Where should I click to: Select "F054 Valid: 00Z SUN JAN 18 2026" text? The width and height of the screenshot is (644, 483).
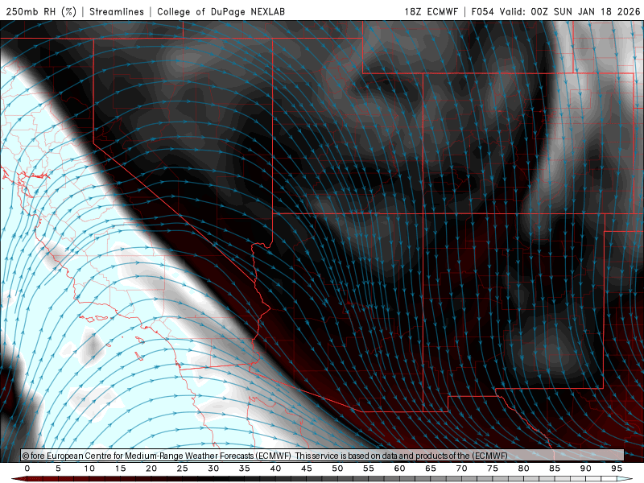[x=555, y=11]
